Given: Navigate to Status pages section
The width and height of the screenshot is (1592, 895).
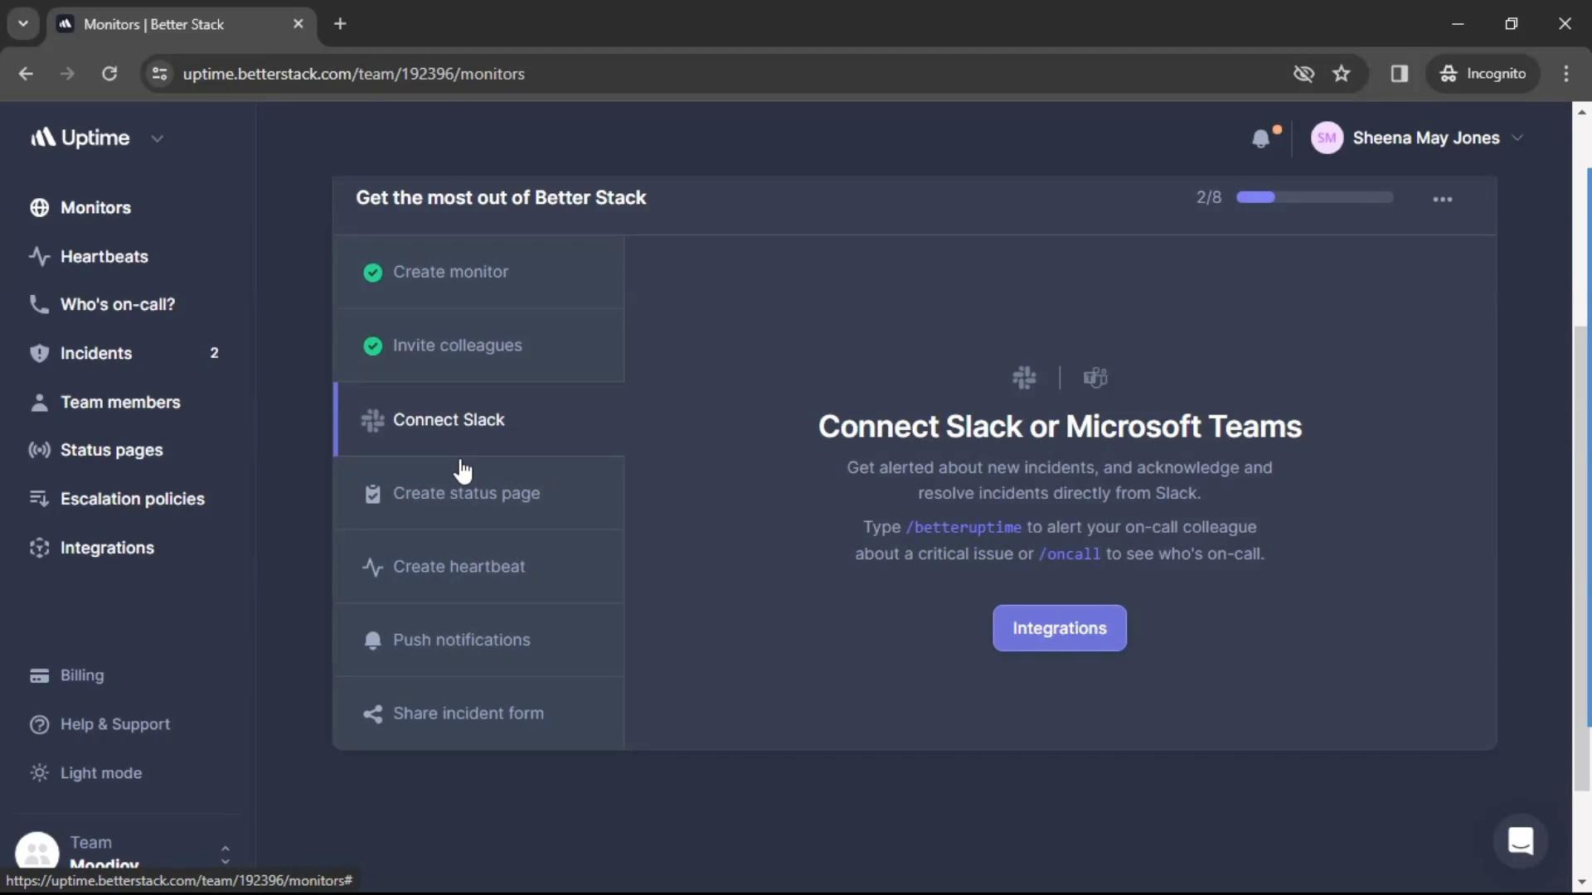Looking at the screenshot, I should point(112,449).
